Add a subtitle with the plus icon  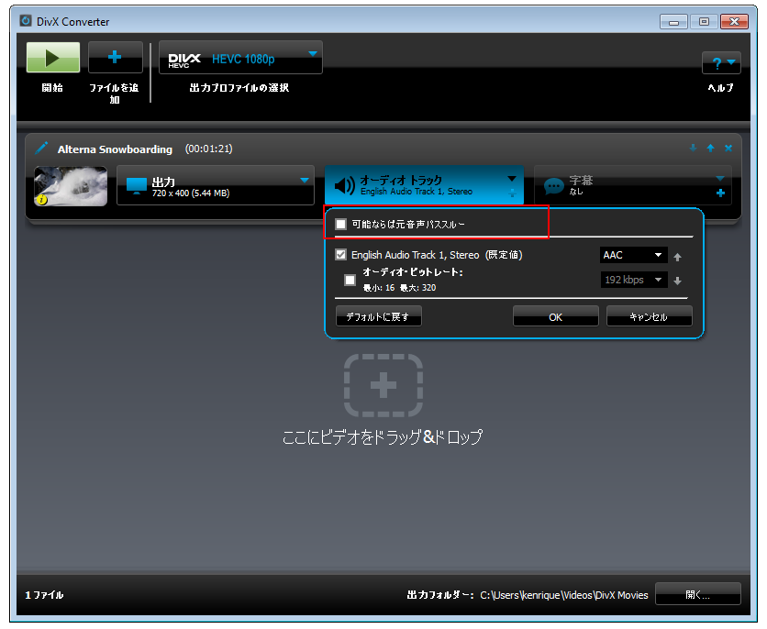720,193
